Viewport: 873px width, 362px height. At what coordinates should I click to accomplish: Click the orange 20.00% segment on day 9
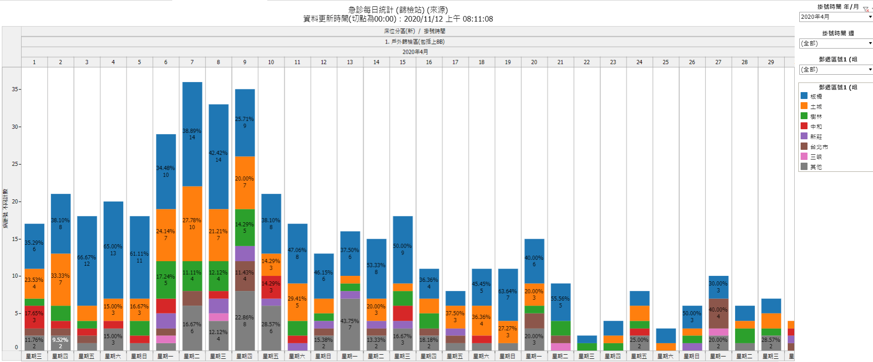click(245, 182)
